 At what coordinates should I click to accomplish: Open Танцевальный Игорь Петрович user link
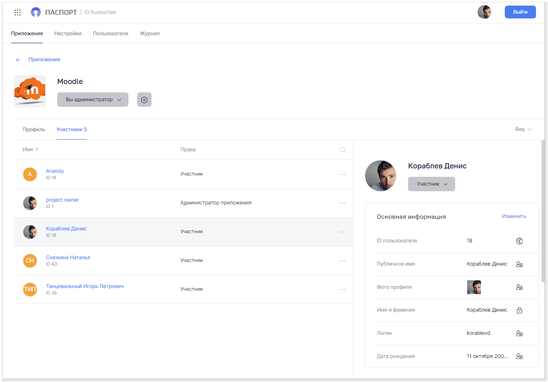pos(85,286)
